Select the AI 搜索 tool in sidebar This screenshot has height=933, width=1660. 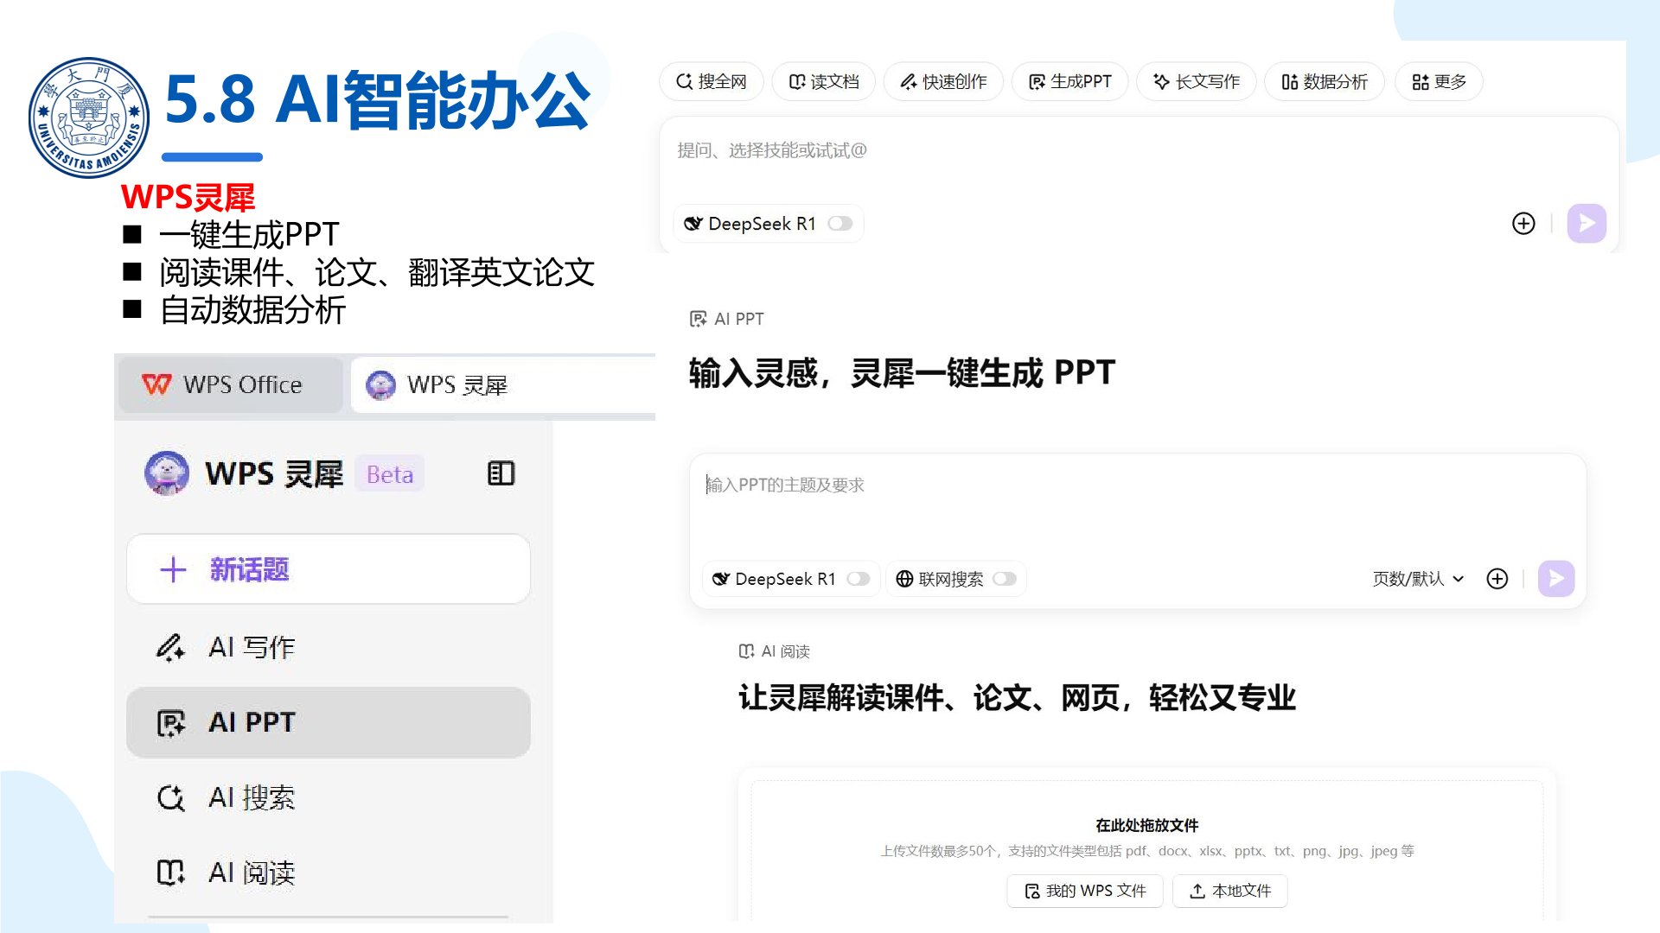(251, 797)
